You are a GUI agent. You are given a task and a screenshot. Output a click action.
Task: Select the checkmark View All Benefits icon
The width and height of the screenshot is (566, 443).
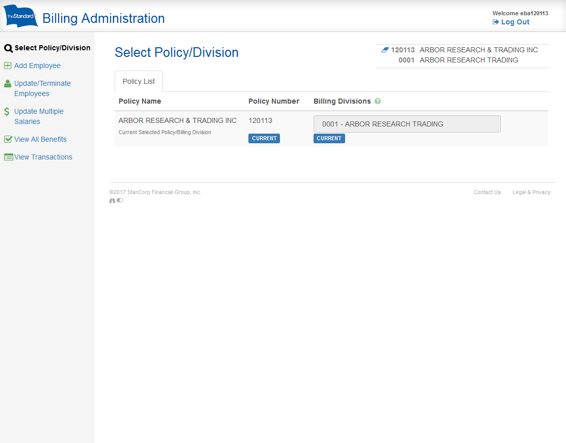[x=7, y=139]
